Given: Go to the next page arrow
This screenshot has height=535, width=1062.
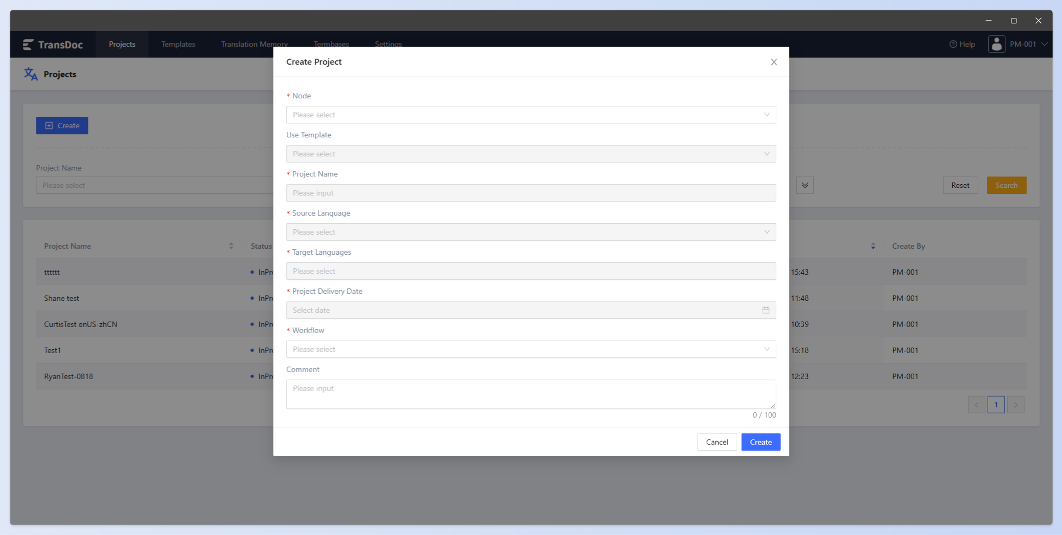Looking at the screenshot, I should pos(1015,405).
